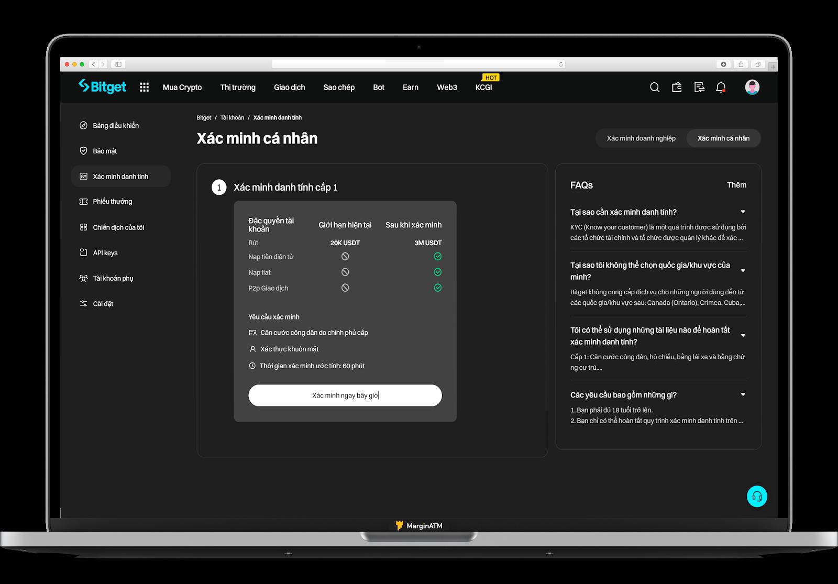Click Sau khi xác minh column header
Image resolution: width=838 pixels, height=584 pixels.
pos(414,225)
